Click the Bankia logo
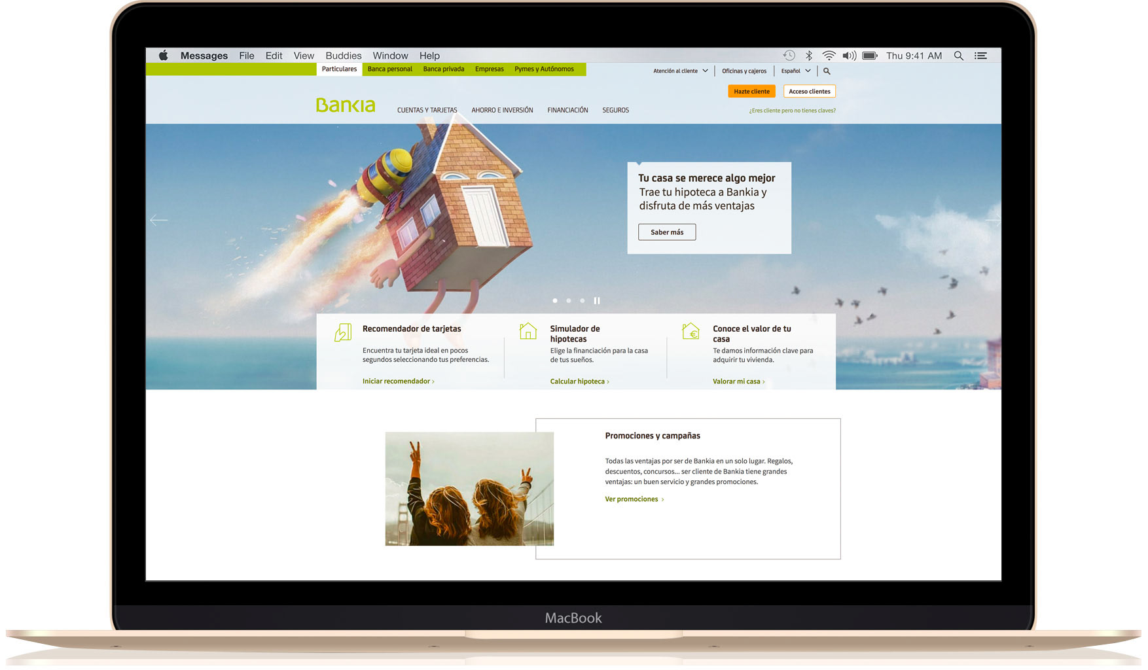The height and width of the screenshot is (670, 1148). [x=346, y=105]
